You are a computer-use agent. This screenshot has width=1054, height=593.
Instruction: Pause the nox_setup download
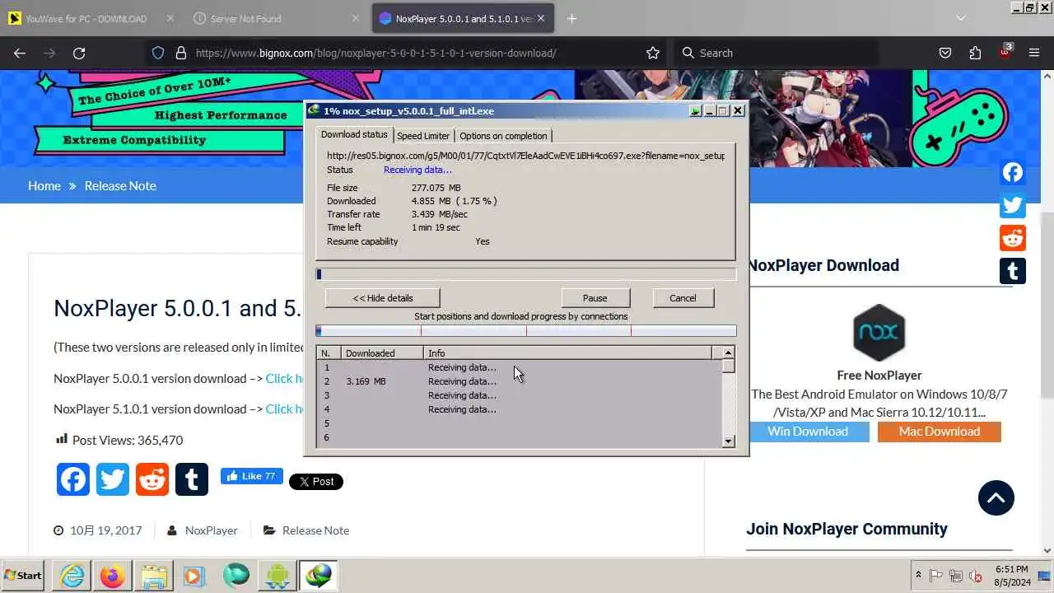(595, 298)
